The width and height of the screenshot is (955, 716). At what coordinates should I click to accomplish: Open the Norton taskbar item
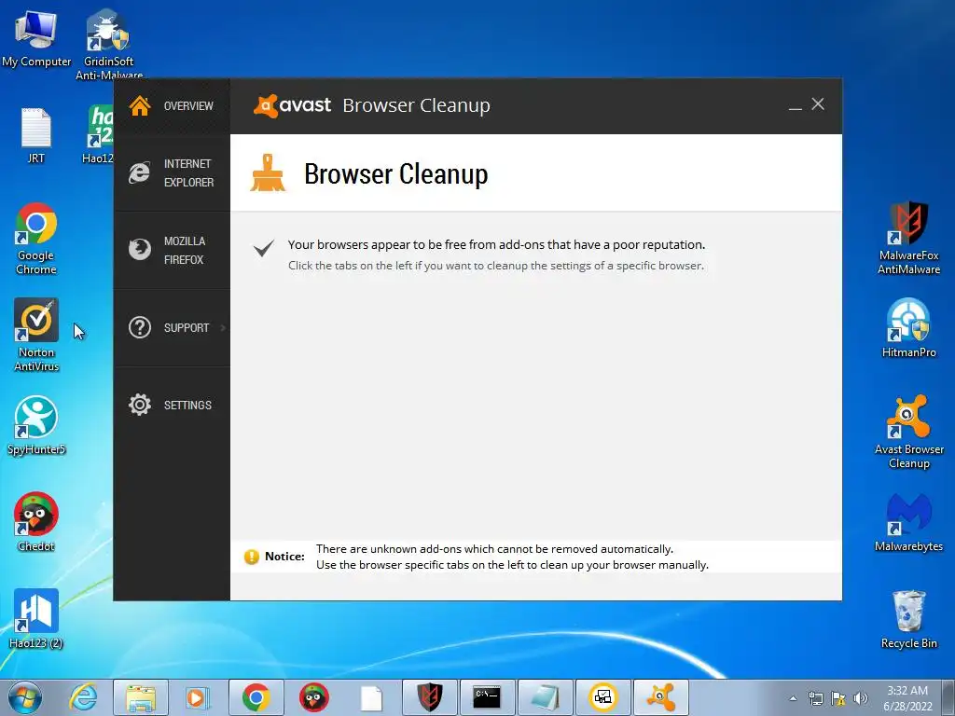pos(603,697)
